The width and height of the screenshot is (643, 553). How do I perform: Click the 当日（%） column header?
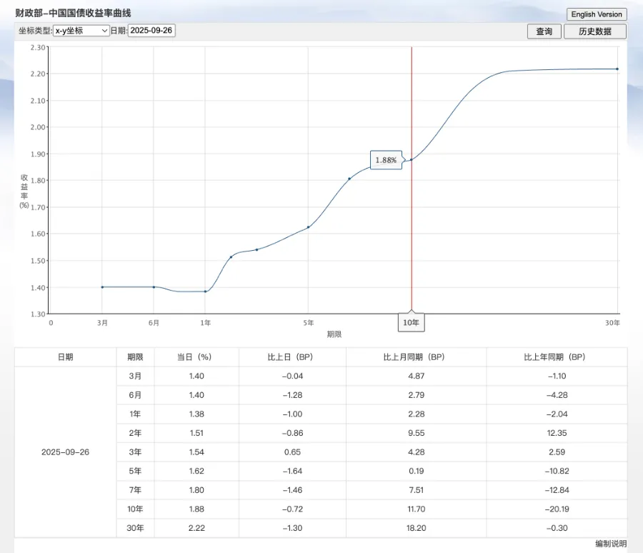coord(194,357)
